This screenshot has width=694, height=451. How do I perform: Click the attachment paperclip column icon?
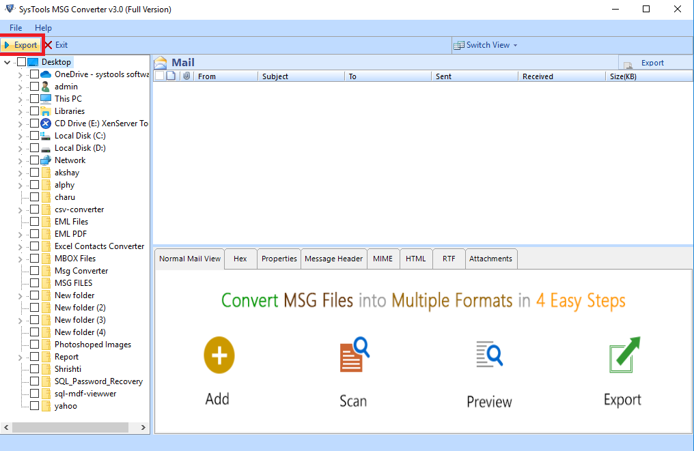click(186, 76)
